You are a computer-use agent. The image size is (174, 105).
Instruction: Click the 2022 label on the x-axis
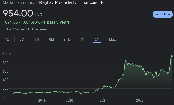point(140,100)
